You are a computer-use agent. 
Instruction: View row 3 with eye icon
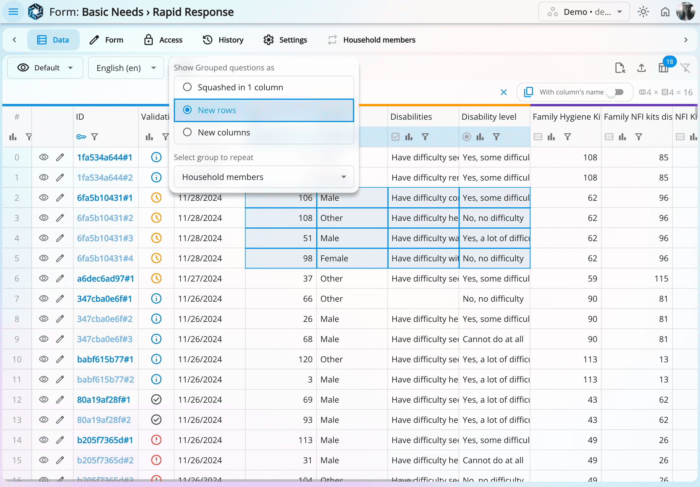44,218
